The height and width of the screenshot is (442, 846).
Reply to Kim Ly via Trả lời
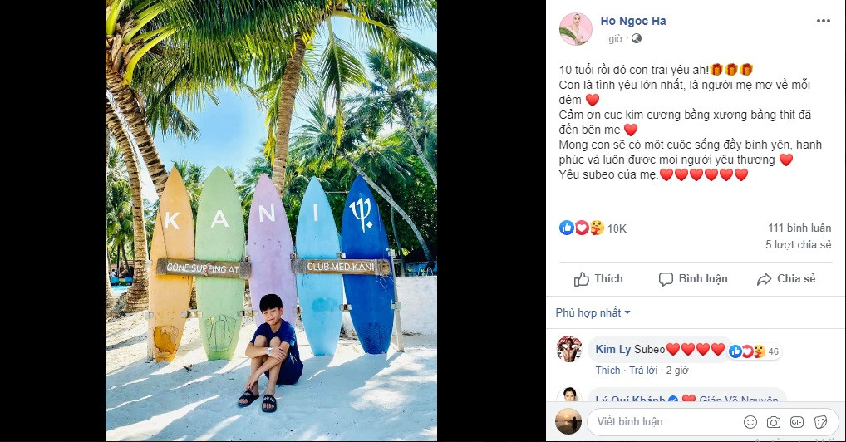[643, 370]
